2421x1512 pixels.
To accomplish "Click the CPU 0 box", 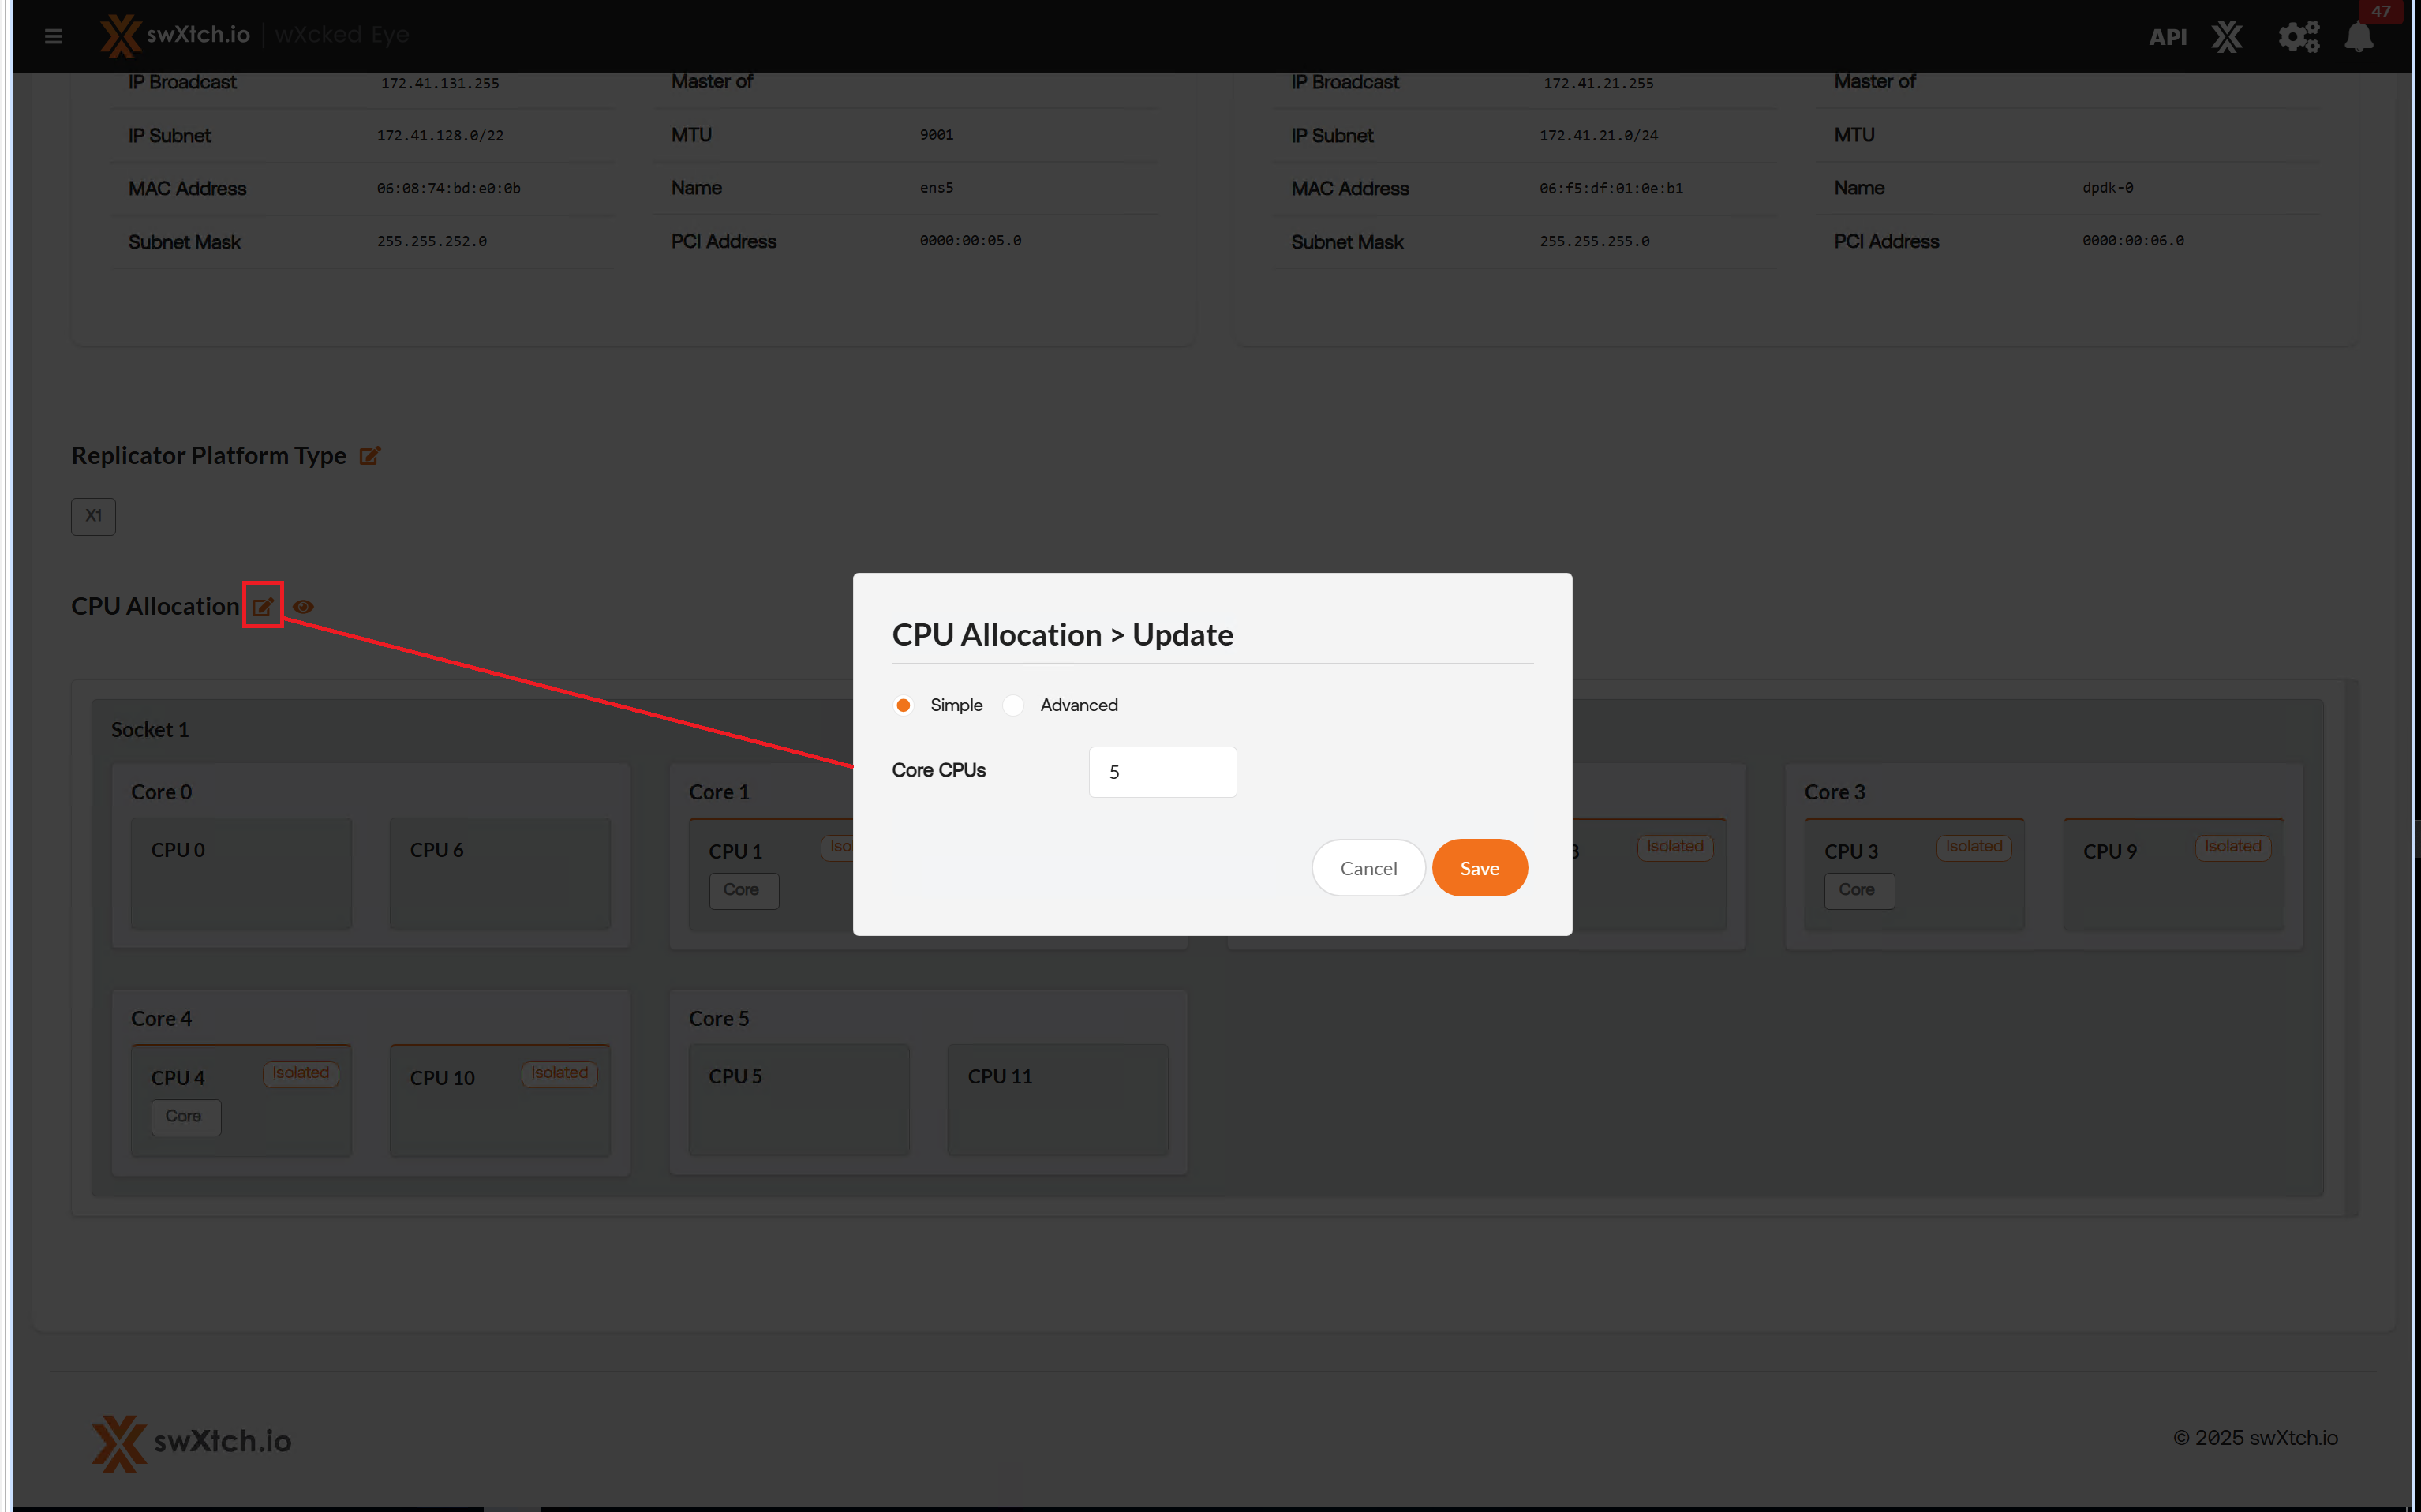I will (x=241, y=873).
